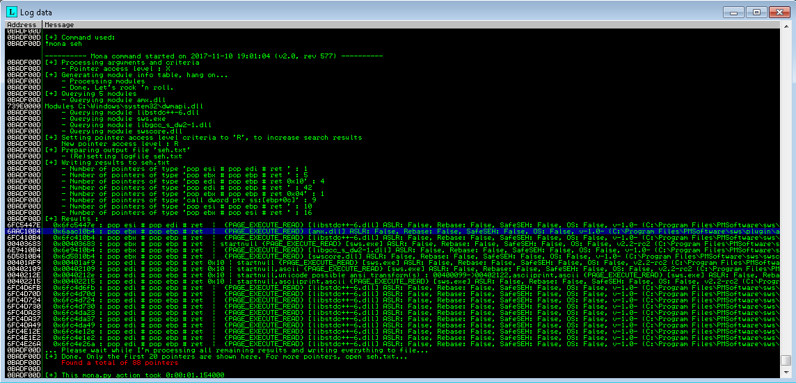
Task: Click the Log data window 'L' icon
Action: [13, 13]
